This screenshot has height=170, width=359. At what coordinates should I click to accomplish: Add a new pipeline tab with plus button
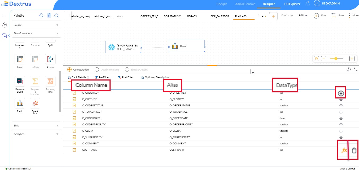tap(273, 16)
